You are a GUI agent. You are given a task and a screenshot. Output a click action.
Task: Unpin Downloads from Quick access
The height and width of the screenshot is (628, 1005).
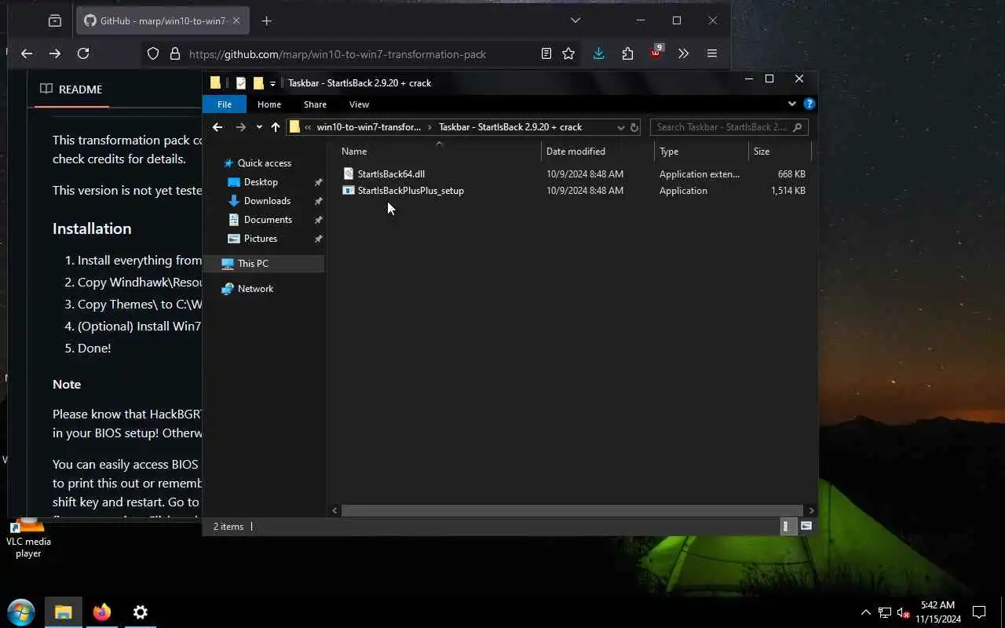coord(318,201)
